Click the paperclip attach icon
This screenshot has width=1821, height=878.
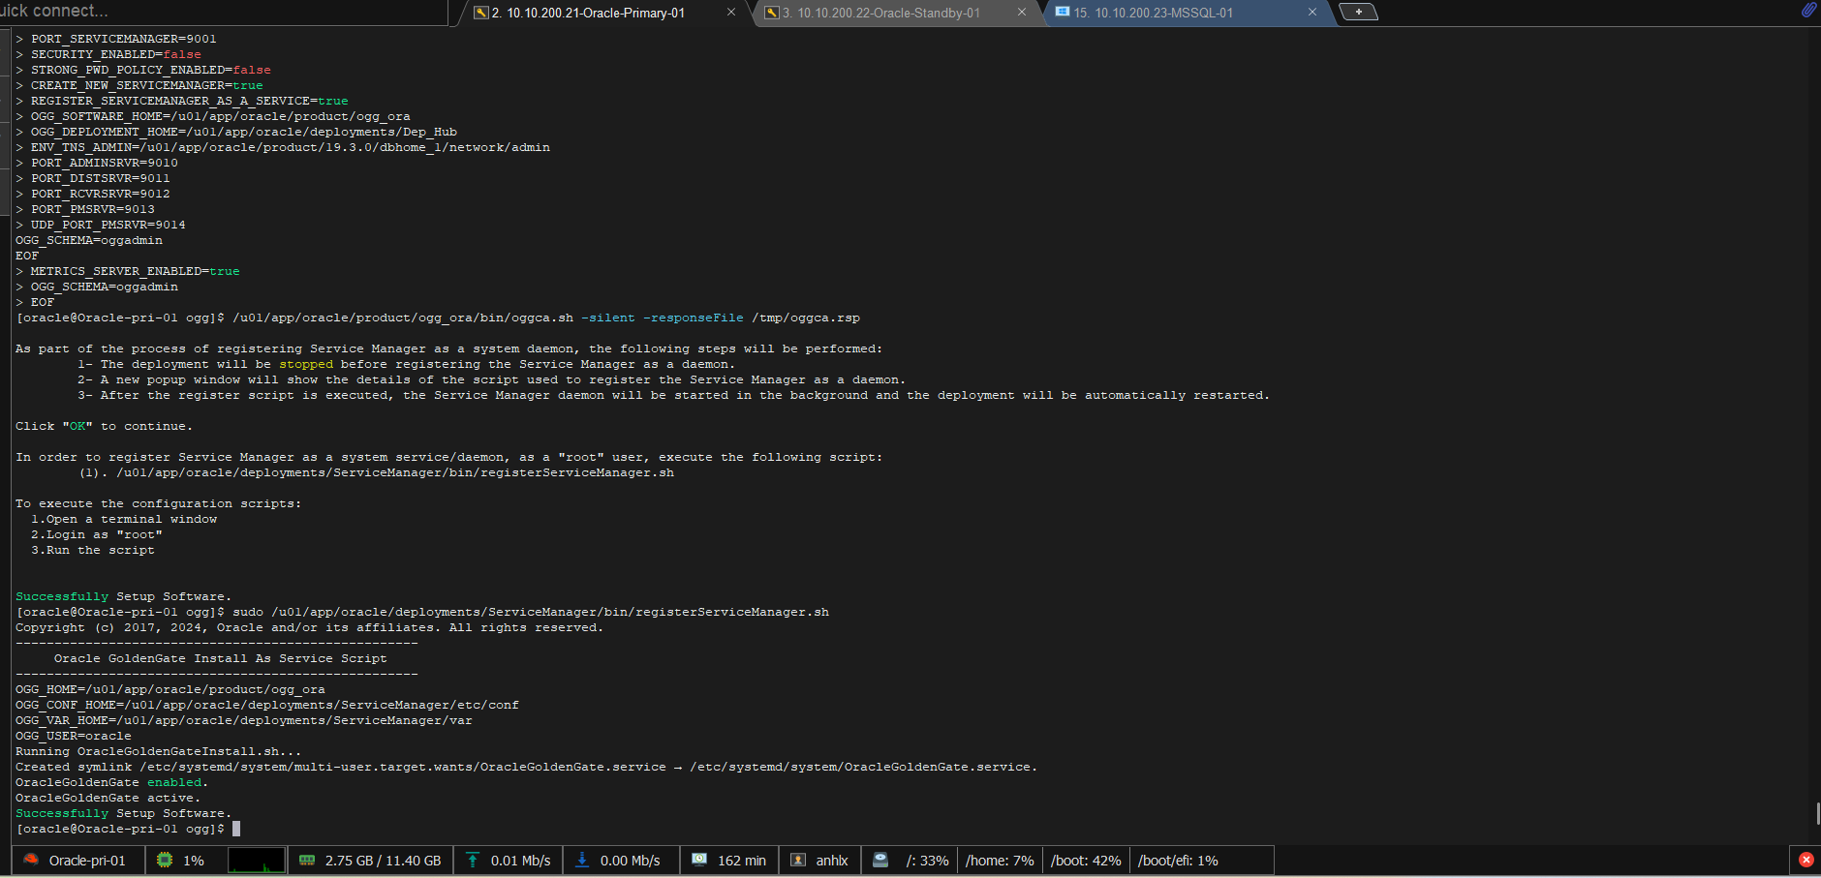(1808, 11)
